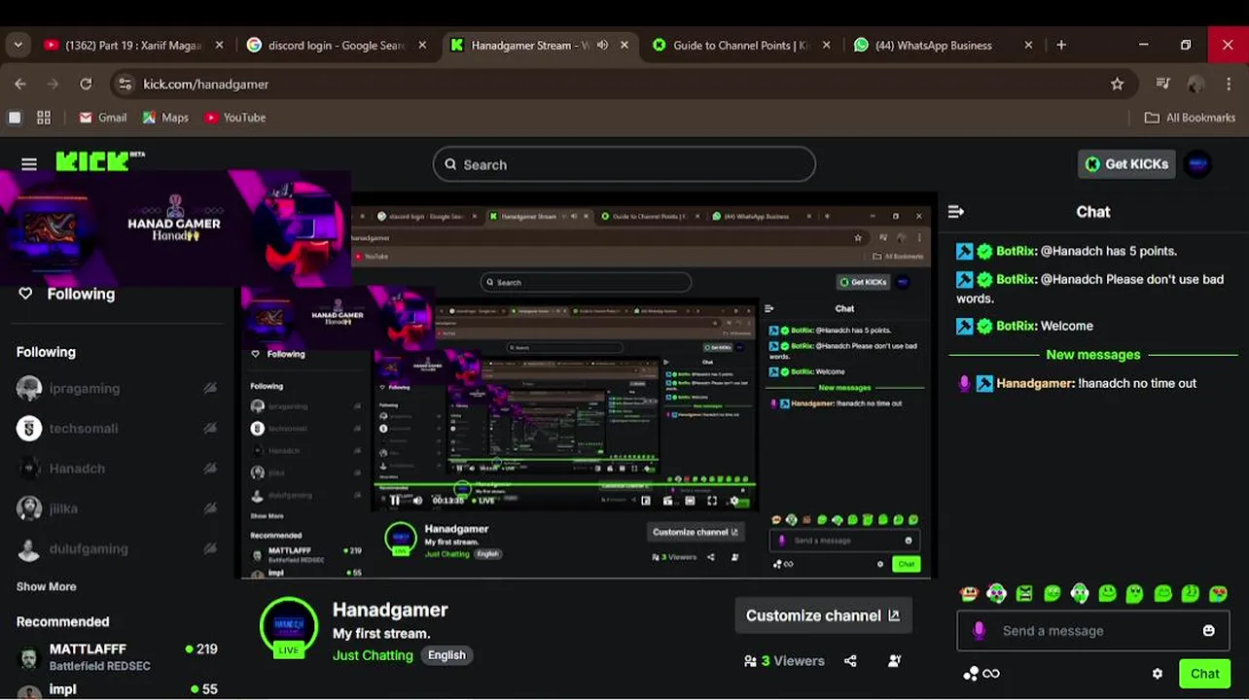Jump to New messages divider in chat

pyautogui.click(x=1092, y=355)
